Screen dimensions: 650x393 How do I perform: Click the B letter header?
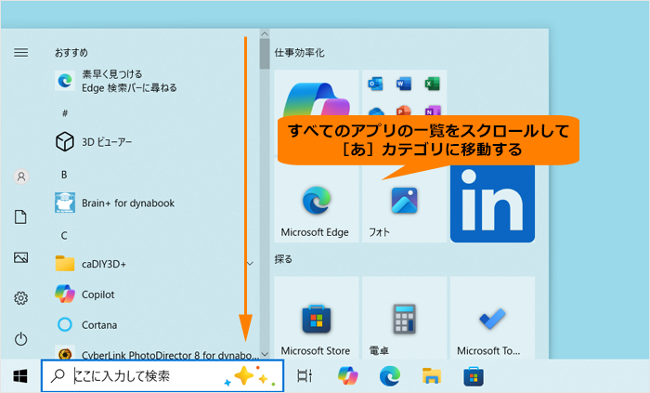tap(64, 175)
